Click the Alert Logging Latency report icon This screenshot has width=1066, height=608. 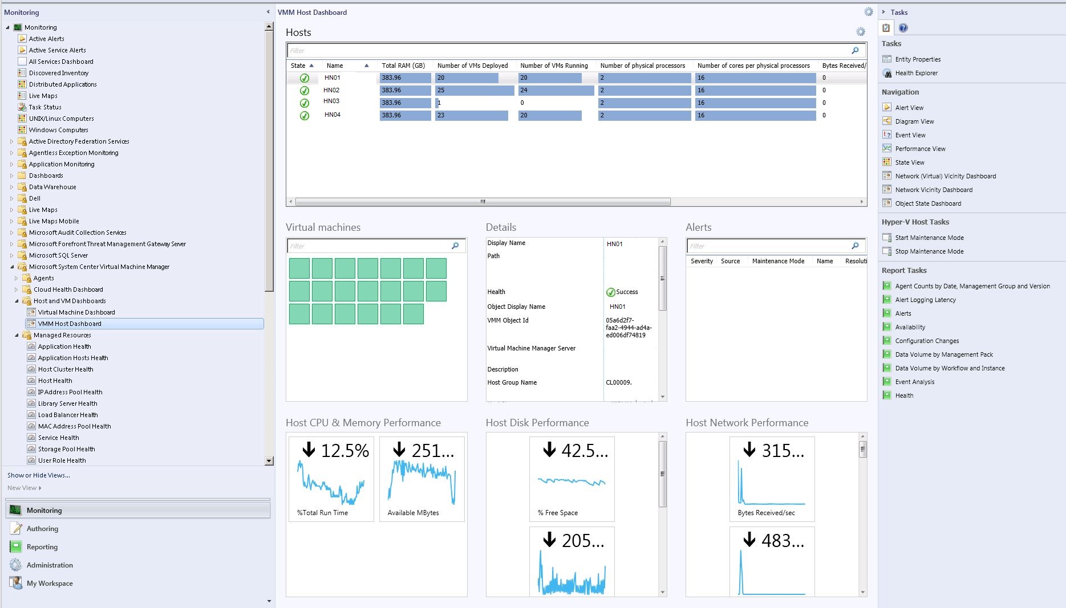click(887, 300)
